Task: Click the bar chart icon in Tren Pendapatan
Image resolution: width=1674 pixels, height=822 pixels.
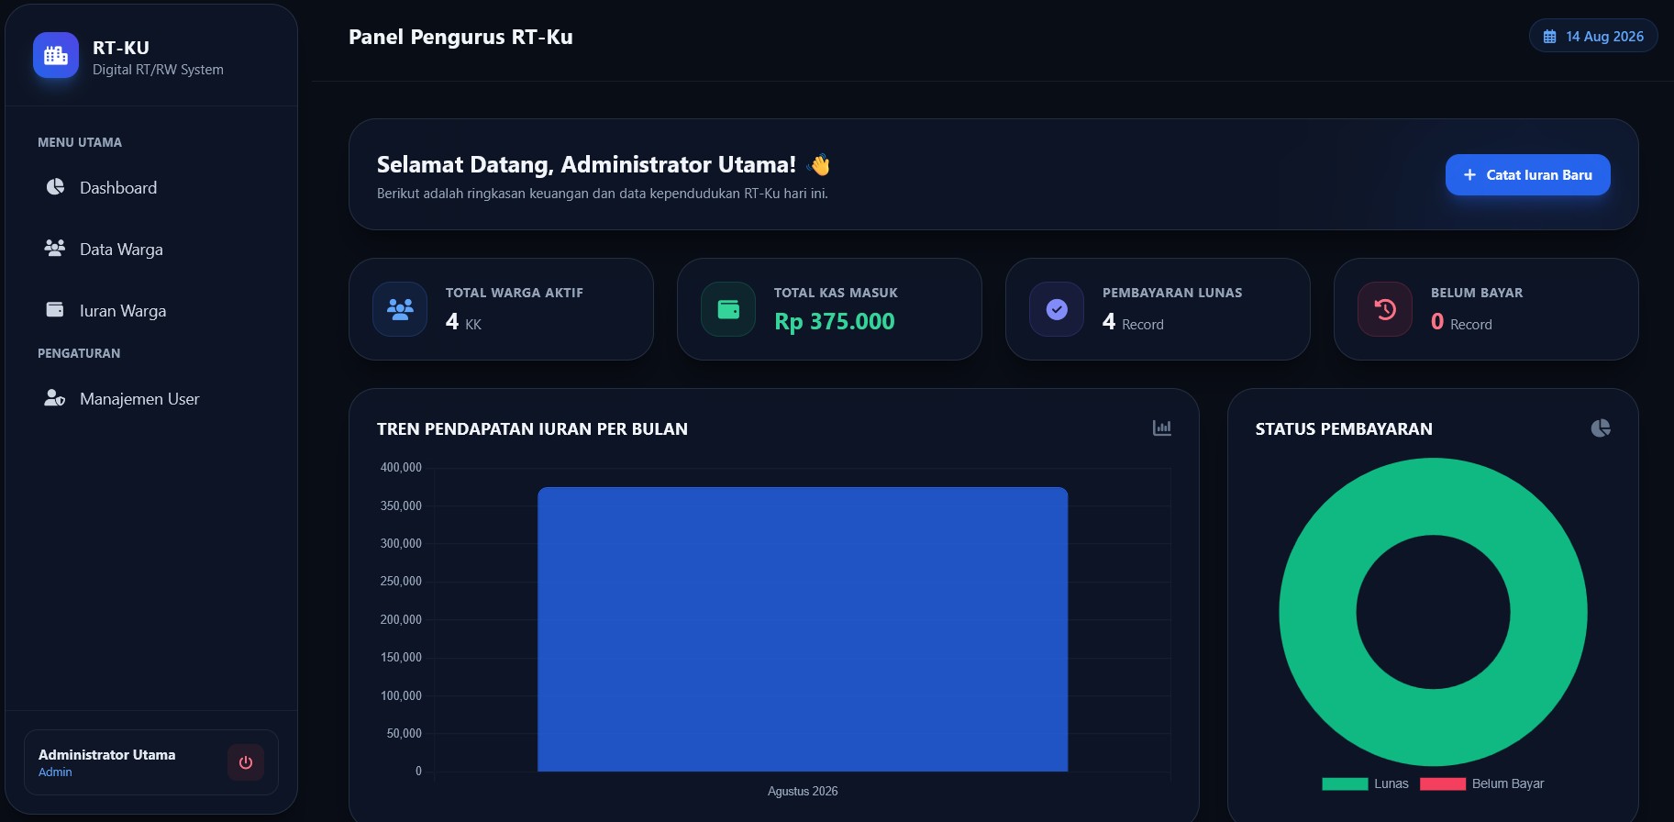Action: click(x=1161, y=428)
